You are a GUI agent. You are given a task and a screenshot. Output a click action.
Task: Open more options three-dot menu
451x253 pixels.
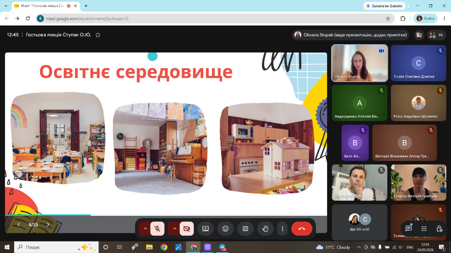(x=283, y=229)
